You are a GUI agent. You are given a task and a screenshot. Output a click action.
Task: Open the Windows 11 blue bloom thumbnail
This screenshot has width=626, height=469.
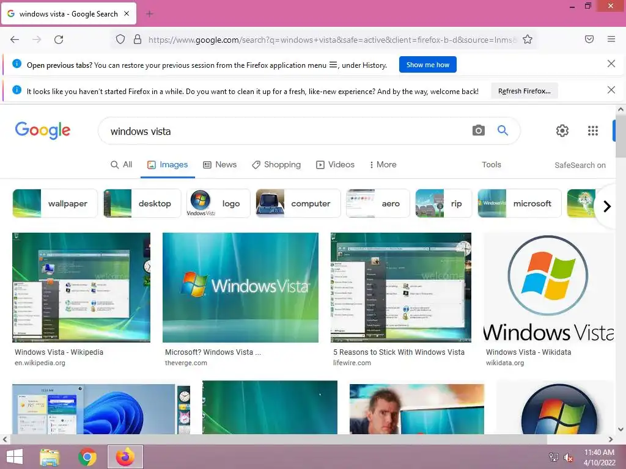(x=101, y=409)
